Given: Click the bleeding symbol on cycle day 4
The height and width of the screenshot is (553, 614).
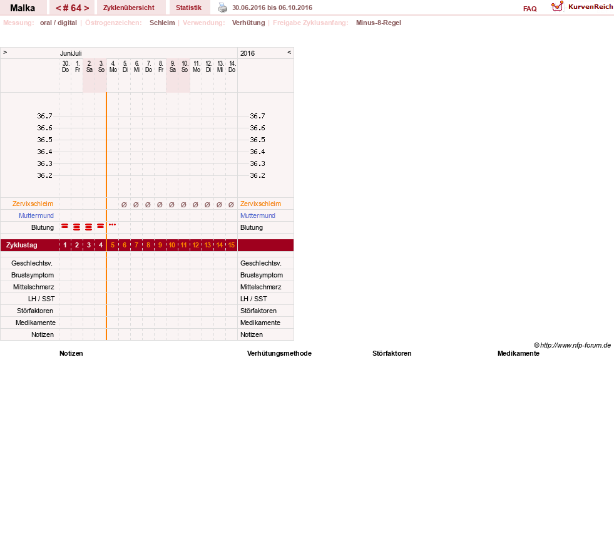Looking at the screenshot, I should click(101, 226).
